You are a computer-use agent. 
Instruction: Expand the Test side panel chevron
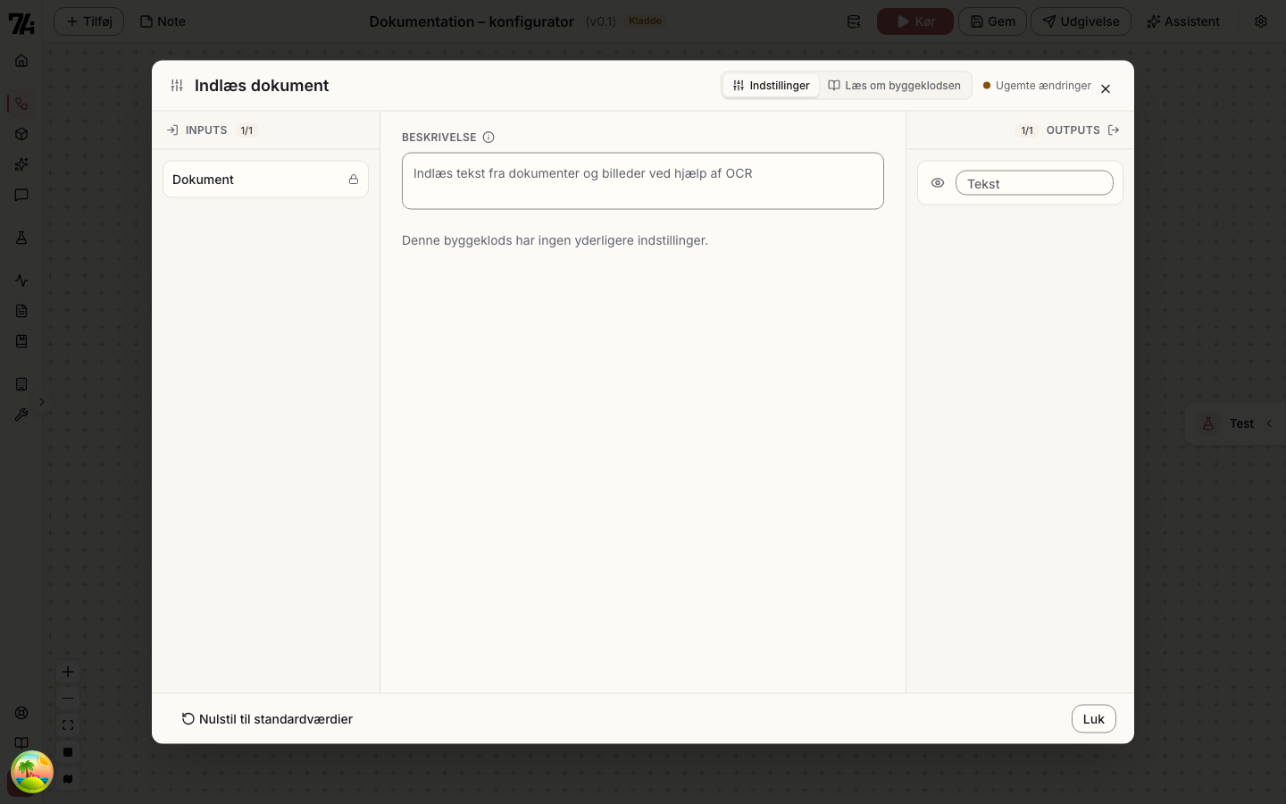click(1269, 423)
